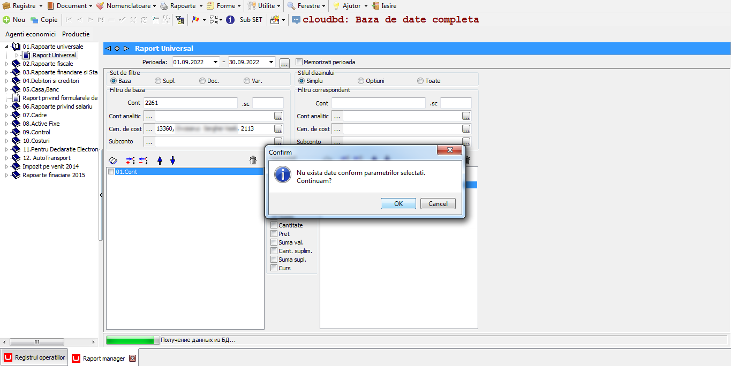Viewport: 731px width, 366px height.
Task: Check the Cantitate checkbox
Action: (x=274, y=225)
